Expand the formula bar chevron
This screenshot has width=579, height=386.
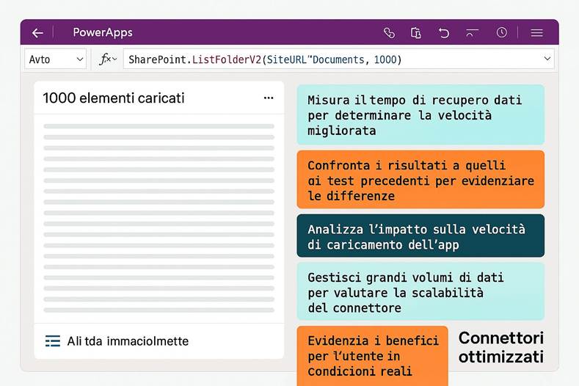pos(547,59)
